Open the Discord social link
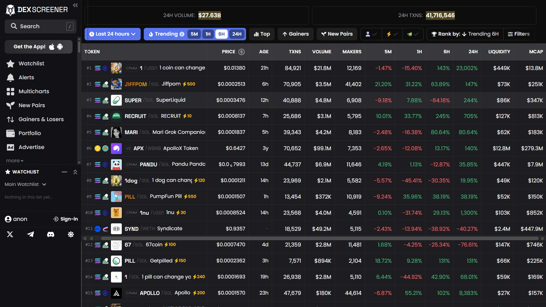The width and height of the screenshot is (546, 307). pos(51,235)
